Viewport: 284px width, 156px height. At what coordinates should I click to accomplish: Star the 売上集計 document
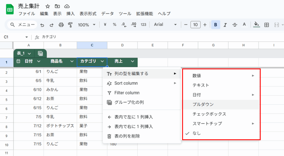(x=48, y=6)
